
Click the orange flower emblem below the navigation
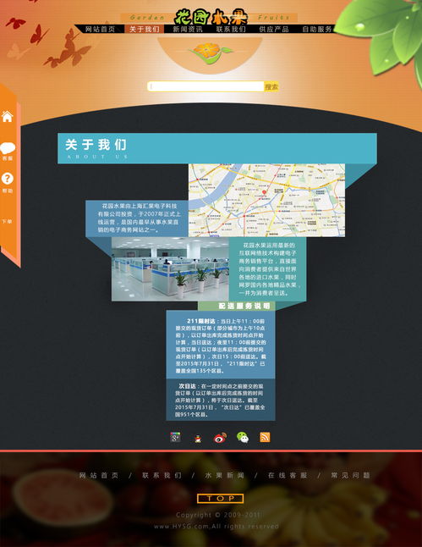pyautogui.click(x=210, y=52)
